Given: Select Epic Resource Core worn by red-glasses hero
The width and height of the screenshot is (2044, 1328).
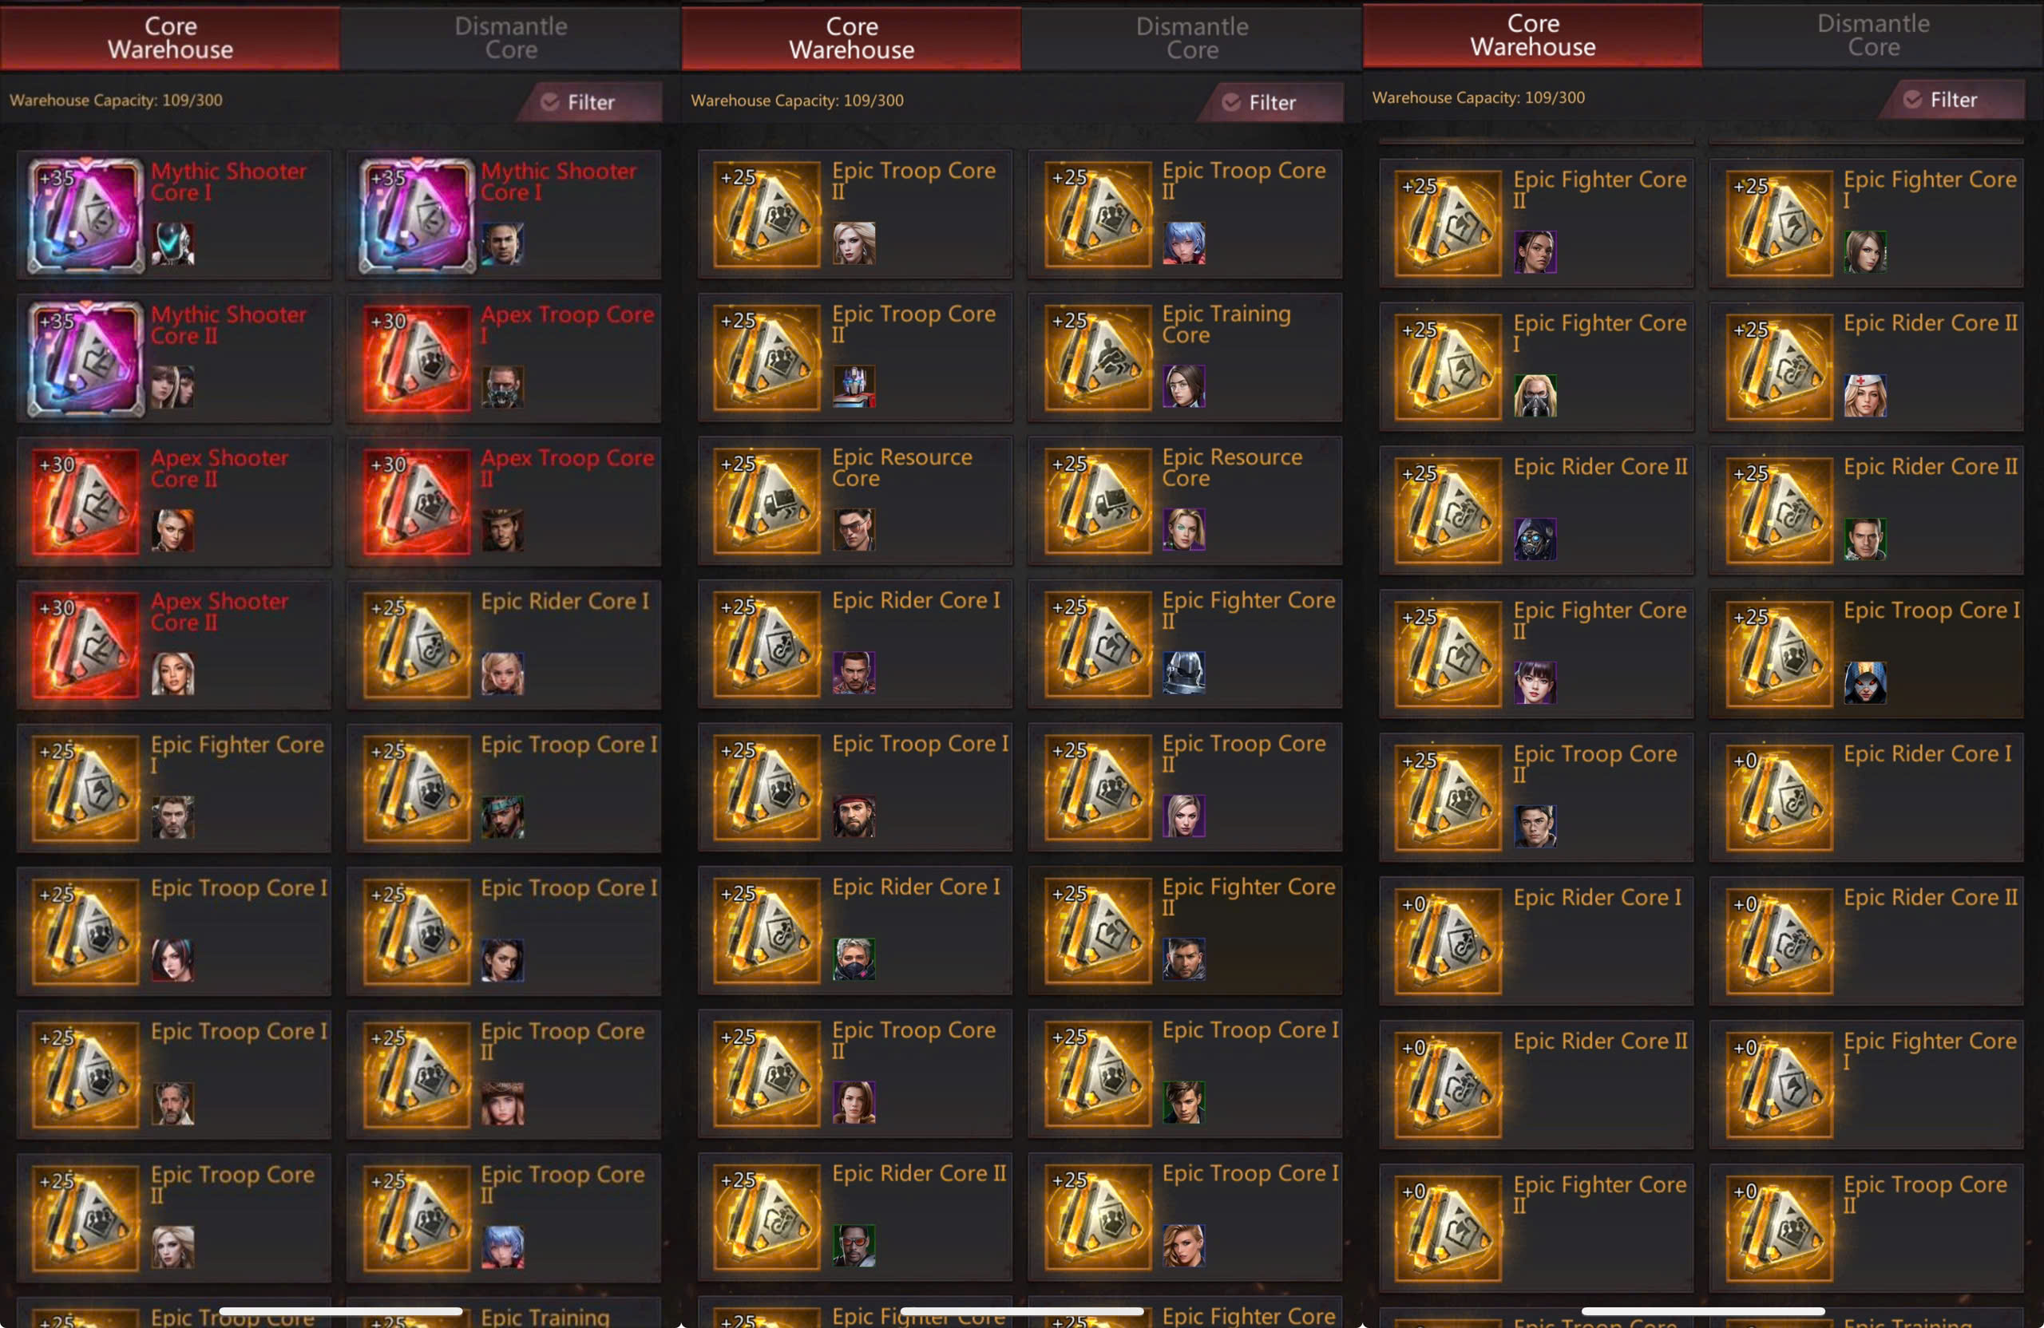Looking at the screenshot, I should click(854, 500).
